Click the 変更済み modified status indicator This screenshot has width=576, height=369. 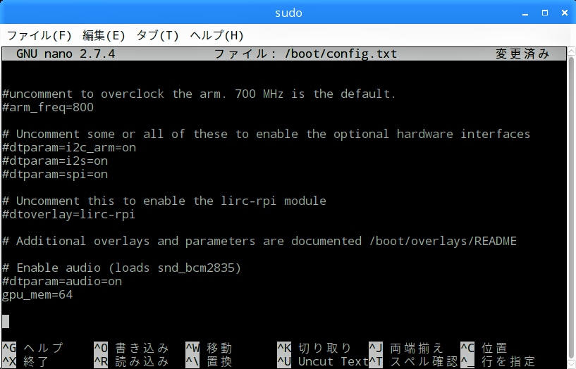click(522, 54)
